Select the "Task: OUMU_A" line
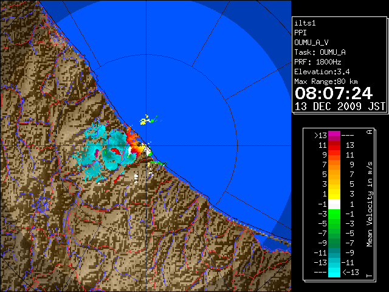Viewport: 389px width, 292px height. point(320,52)
